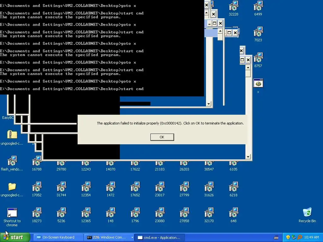This screenshot has width=323, height=242.
Task: Select the desktop icon labeled 648
Action: click(233, 215)
